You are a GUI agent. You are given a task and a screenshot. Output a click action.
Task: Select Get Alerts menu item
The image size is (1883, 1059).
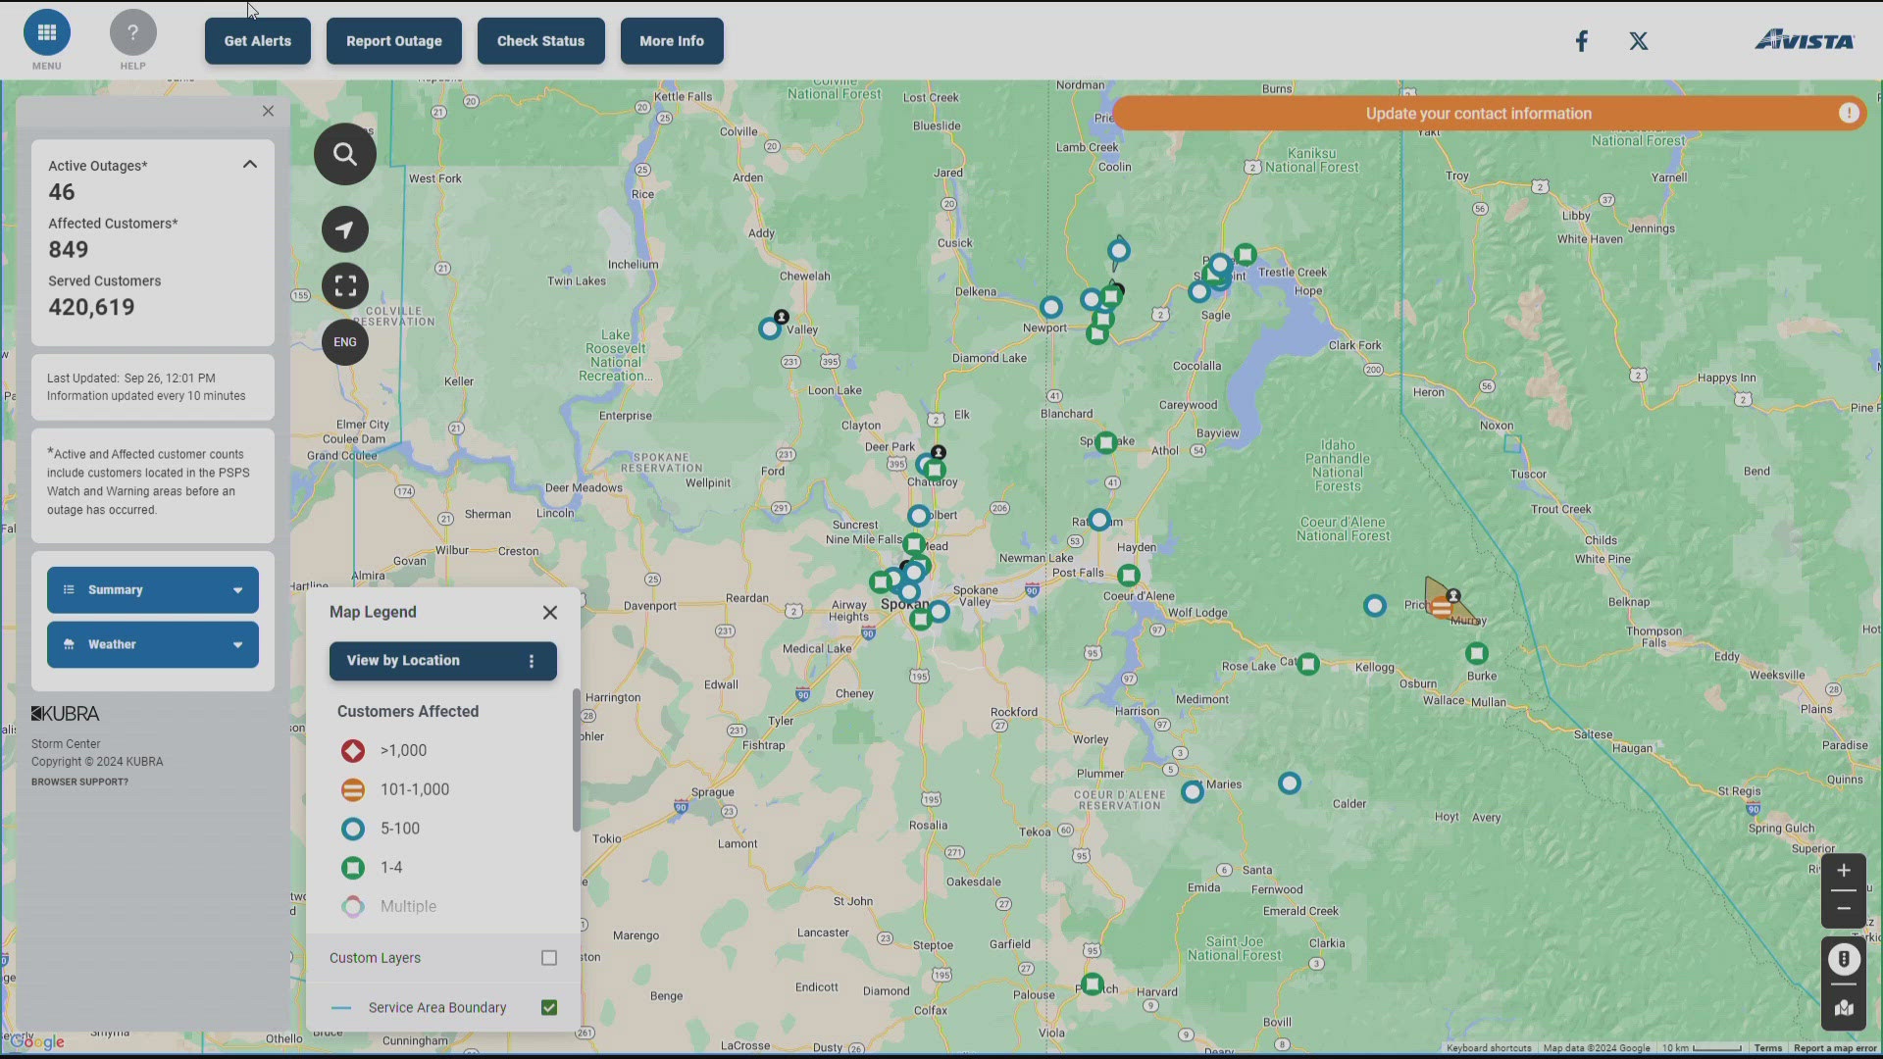(x=257, y=40)
